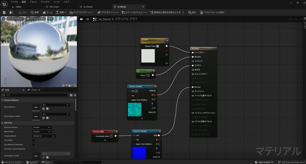Open the ステートをプレビュー dropdown
Screen dimensions: 306x164
134,12
